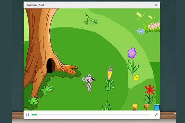Click the wooden birdhouse icon
Viewport: 185px width, 123px height.
[x=146, y=107]
